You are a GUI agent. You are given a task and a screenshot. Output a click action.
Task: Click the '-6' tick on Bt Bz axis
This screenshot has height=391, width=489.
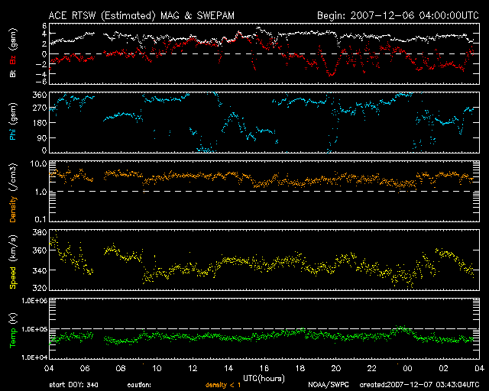tap(41, 82)
